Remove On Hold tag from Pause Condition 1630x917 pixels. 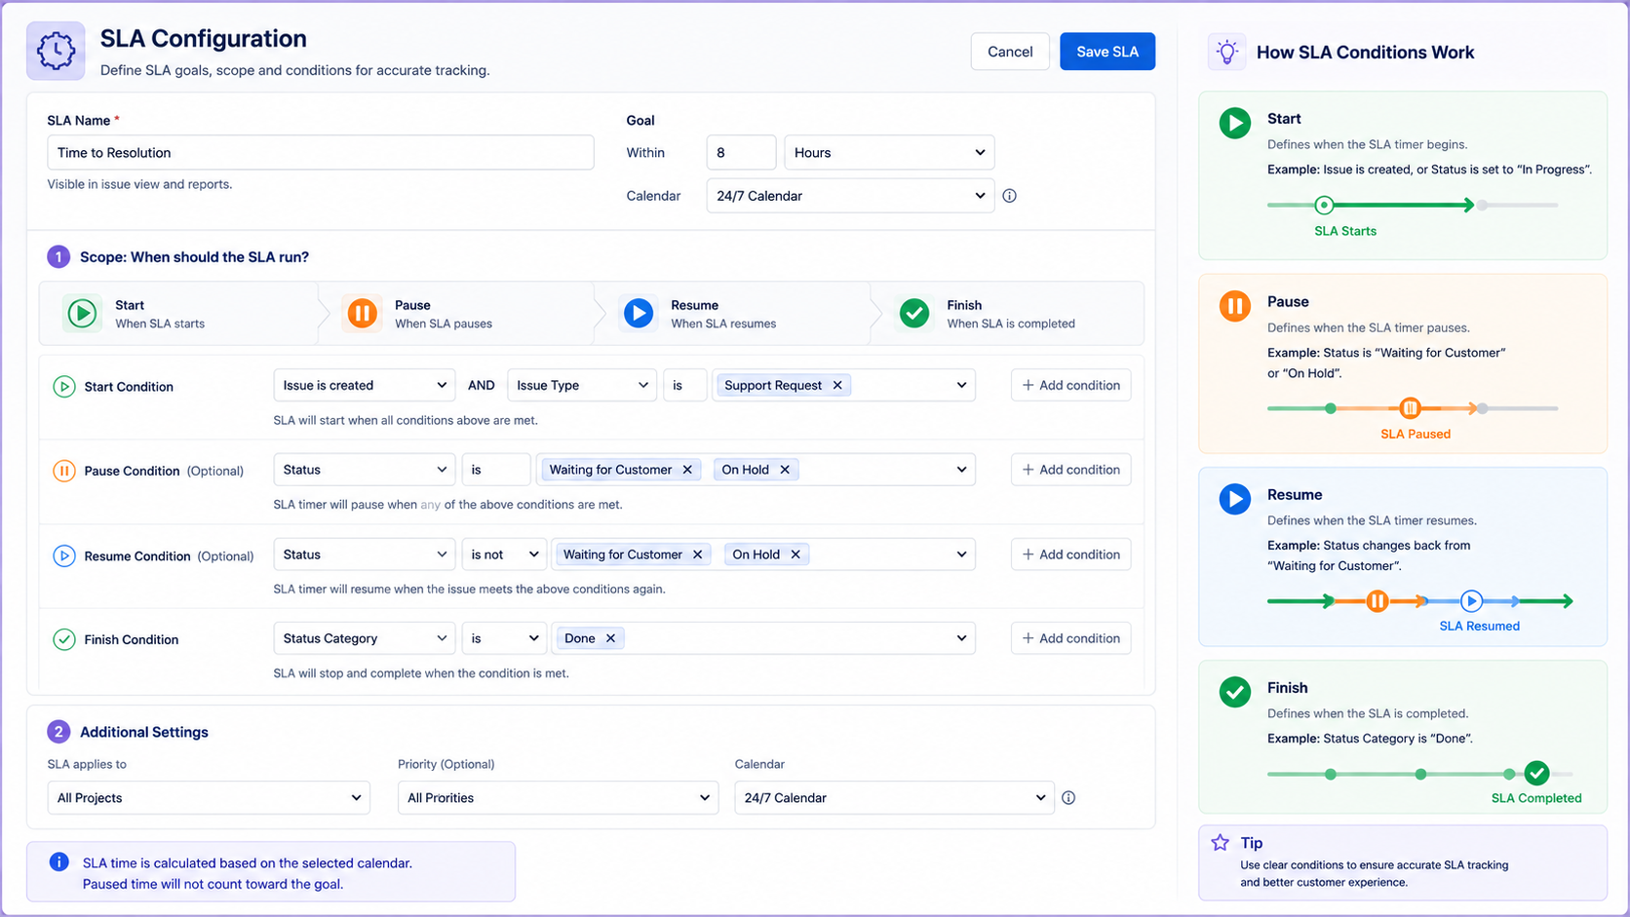click(x=785, y=470)
